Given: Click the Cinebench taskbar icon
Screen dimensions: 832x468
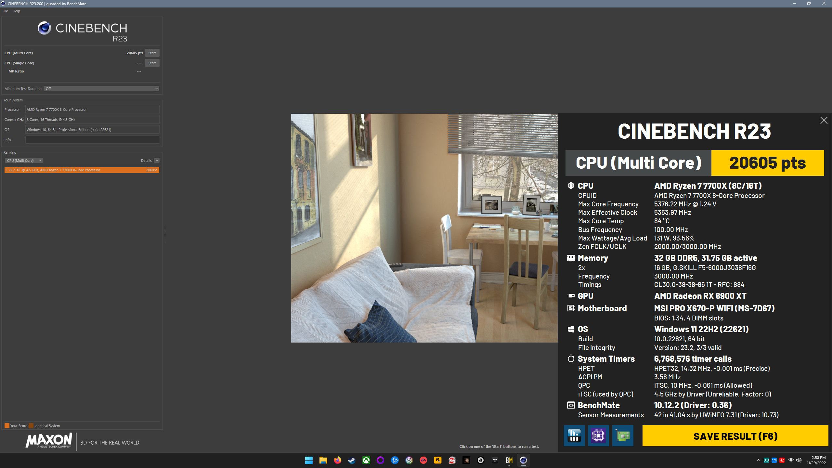Looking at the screenshot, I should pyautogui.click(x=523, y=460).
